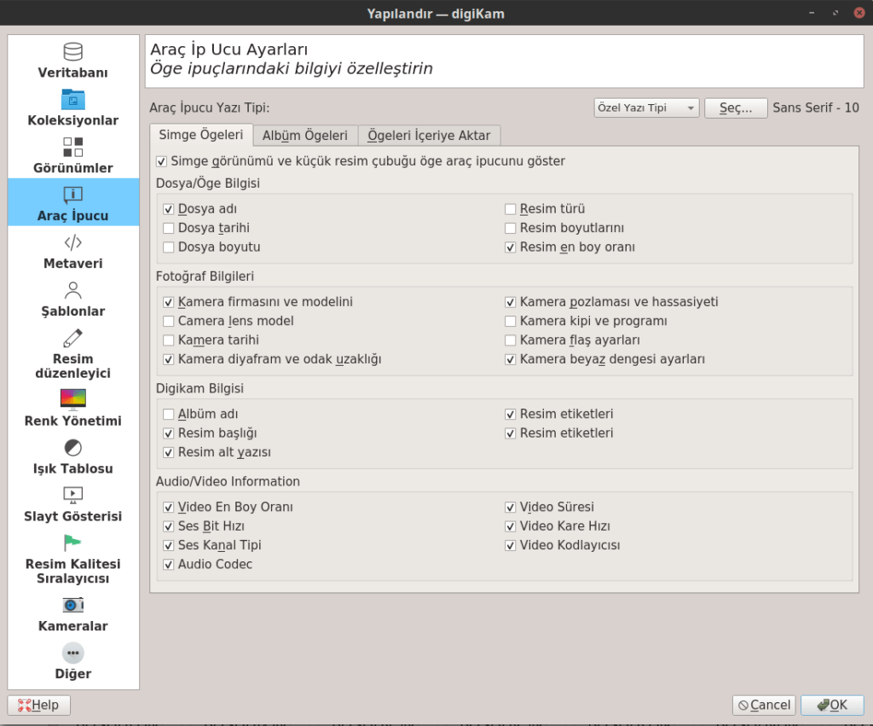Open the Albüm Ögeleri tab
873x726 pixels.
305,136
